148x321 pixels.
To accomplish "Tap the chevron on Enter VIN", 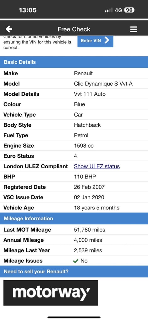I will click(107, 40).
